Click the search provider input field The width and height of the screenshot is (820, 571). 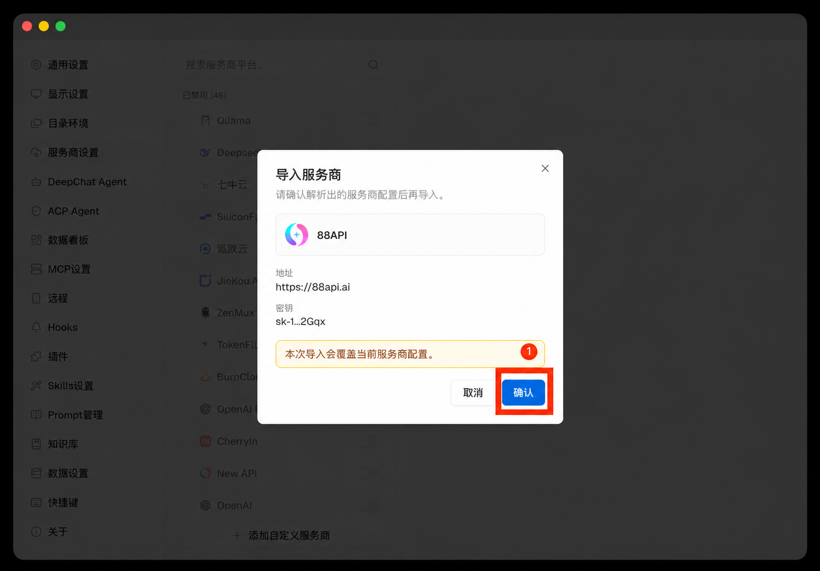coord(282,65)
